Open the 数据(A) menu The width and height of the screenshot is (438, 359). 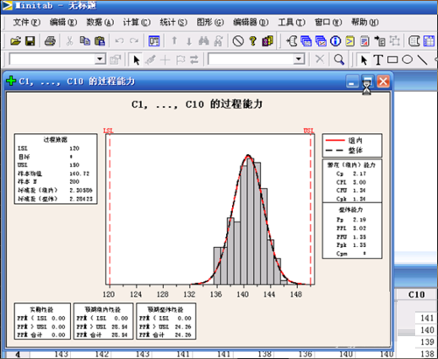point(100,22)
